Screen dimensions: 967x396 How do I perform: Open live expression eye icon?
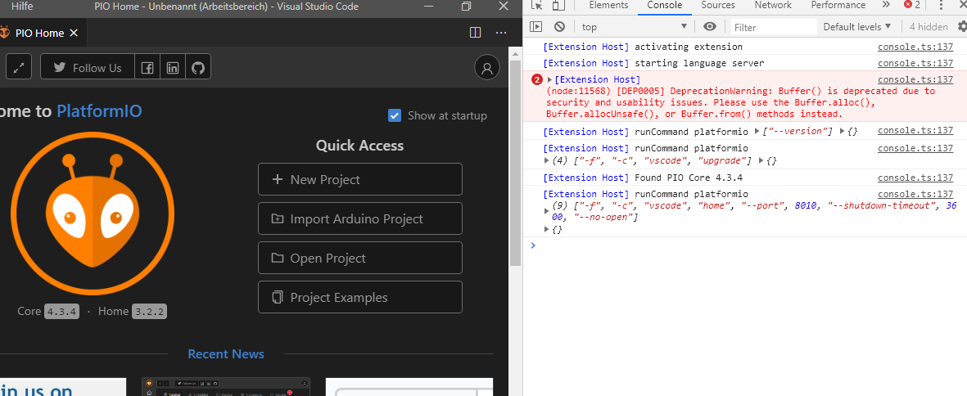[710, 26]
